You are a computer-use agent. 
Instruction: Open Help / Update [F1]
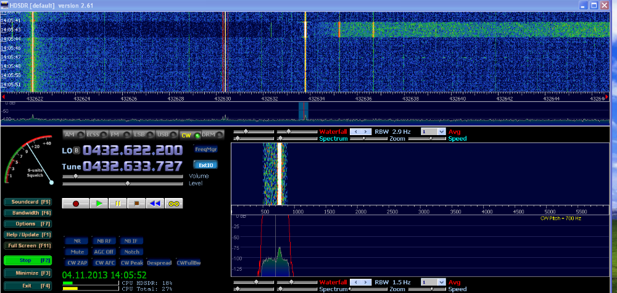(28, 235)
